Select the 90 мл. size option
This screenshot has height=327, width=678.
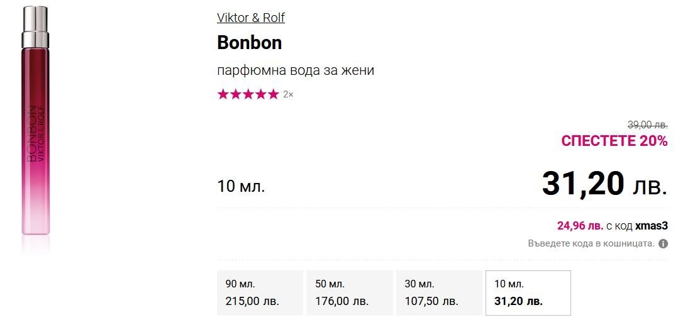[259, 292]
